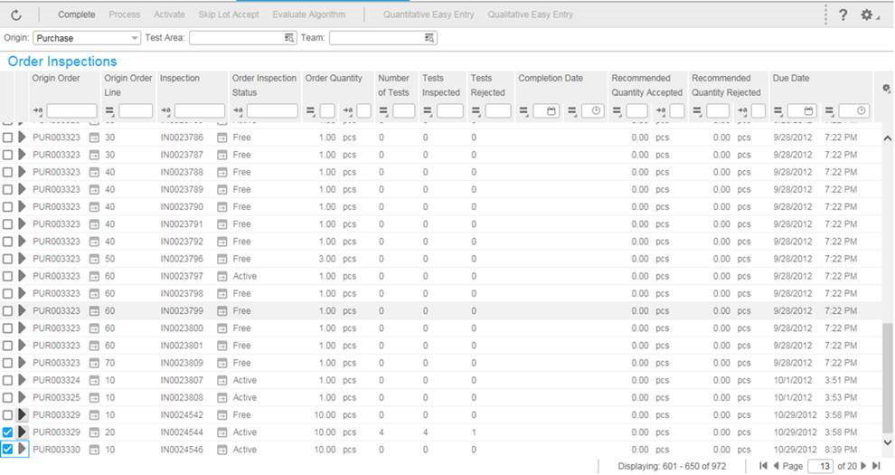
Task: Open Help with the question mark icon
Action: [843, 15]
